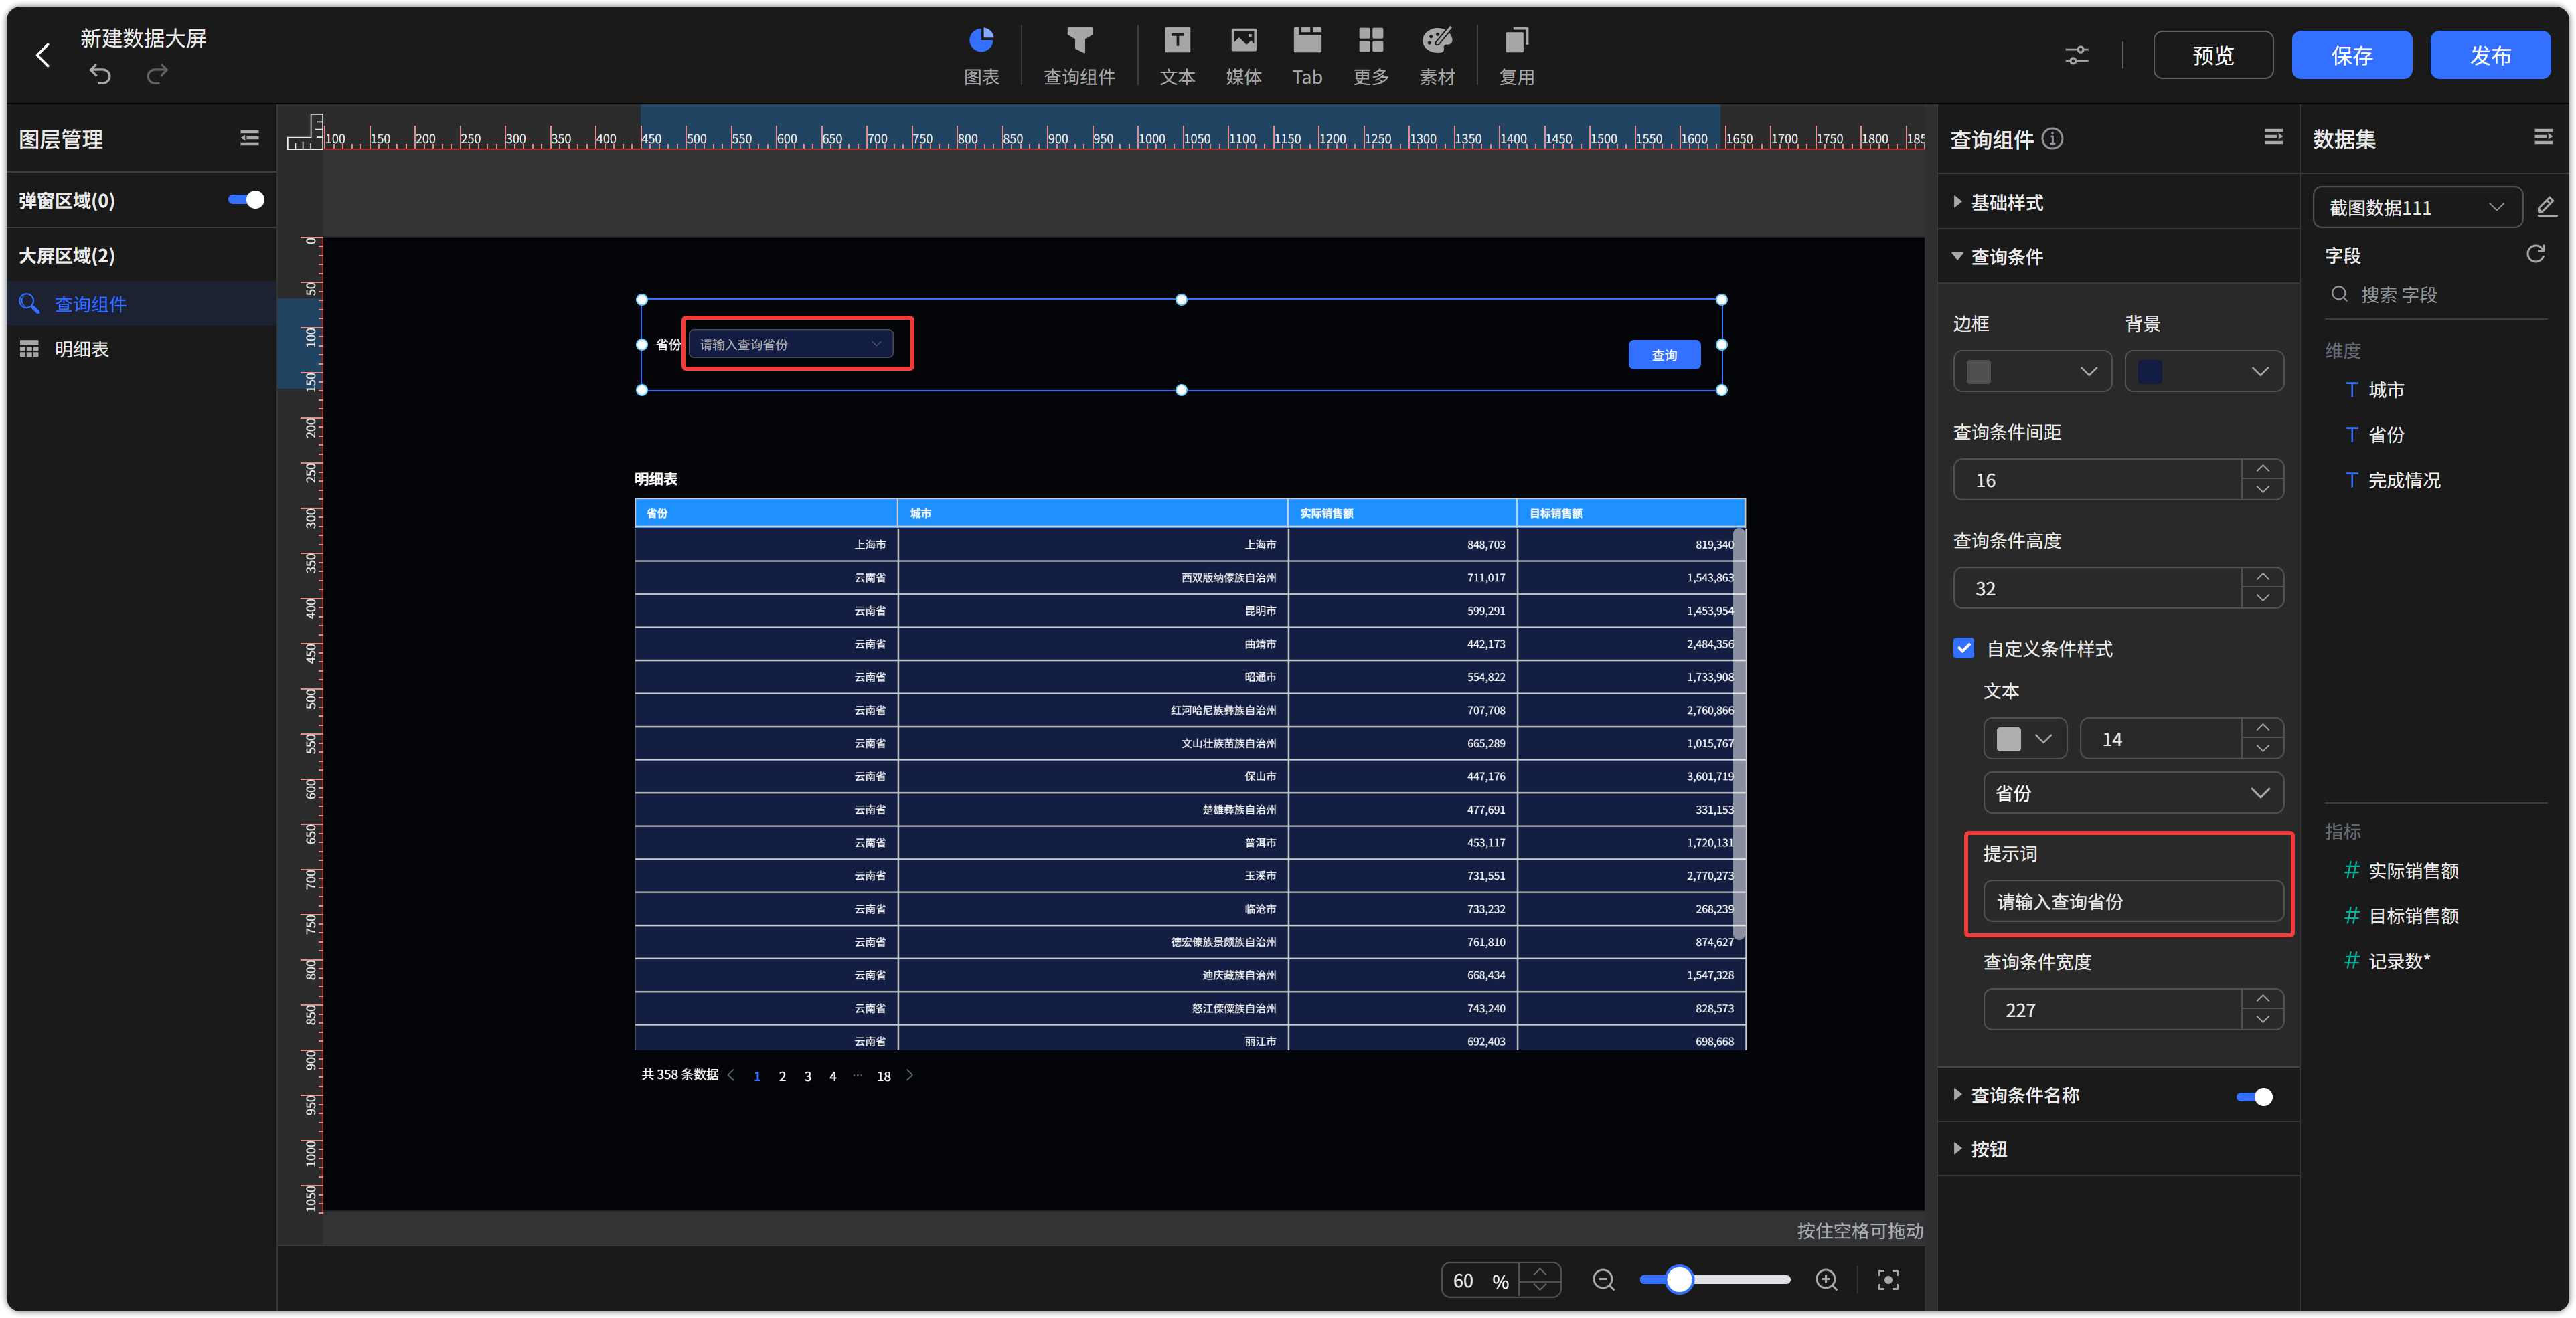Select 查询组件 layer in list

click(141, 304)
